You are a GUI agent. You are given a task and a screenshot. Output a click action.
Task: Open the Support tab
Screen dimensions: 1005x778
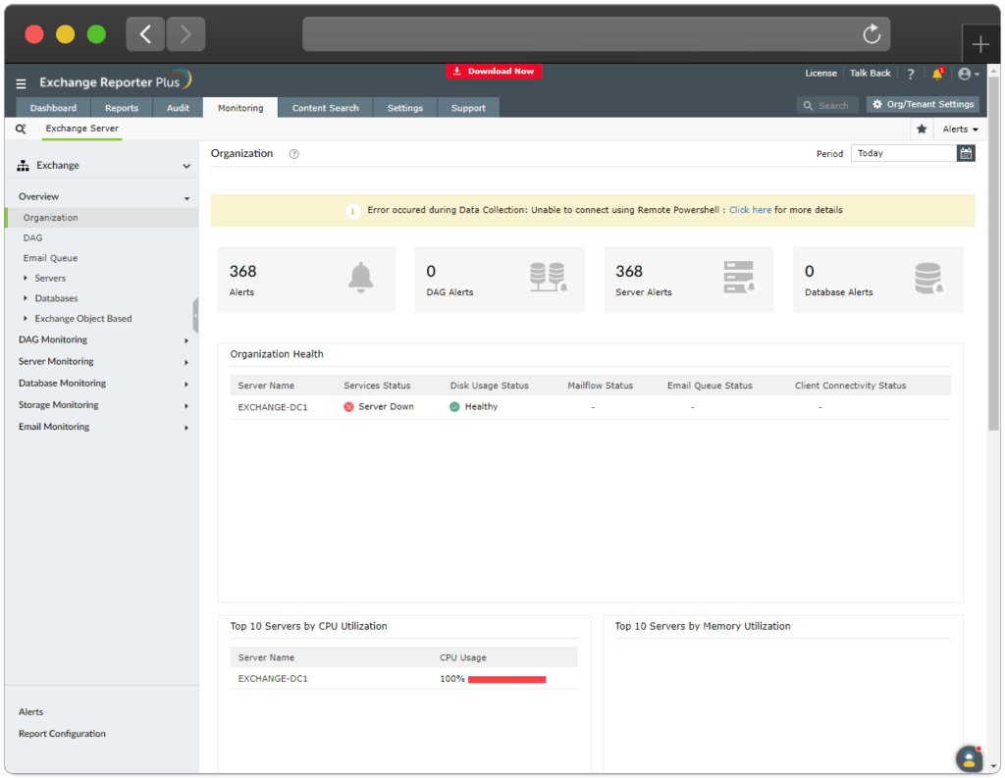coord(468,108)
